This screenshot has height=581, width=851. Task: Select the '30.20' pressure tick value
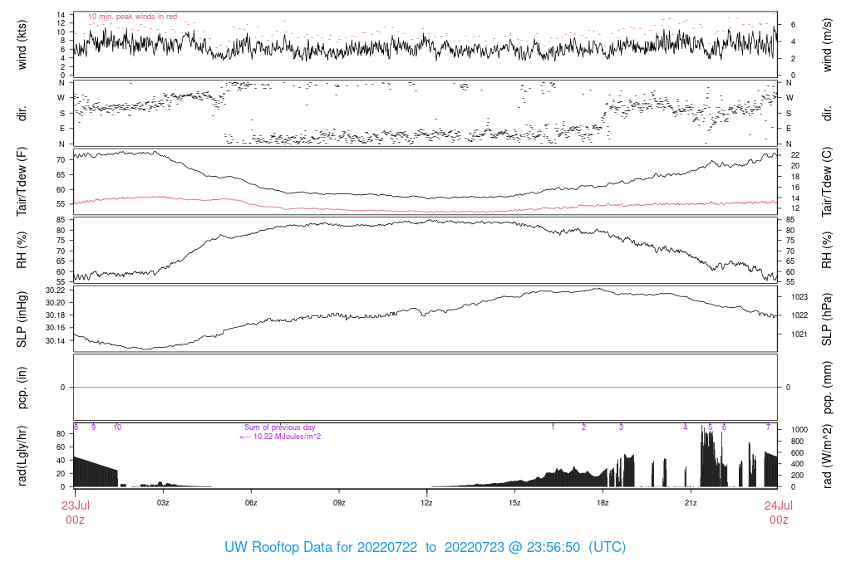(56, 303)
